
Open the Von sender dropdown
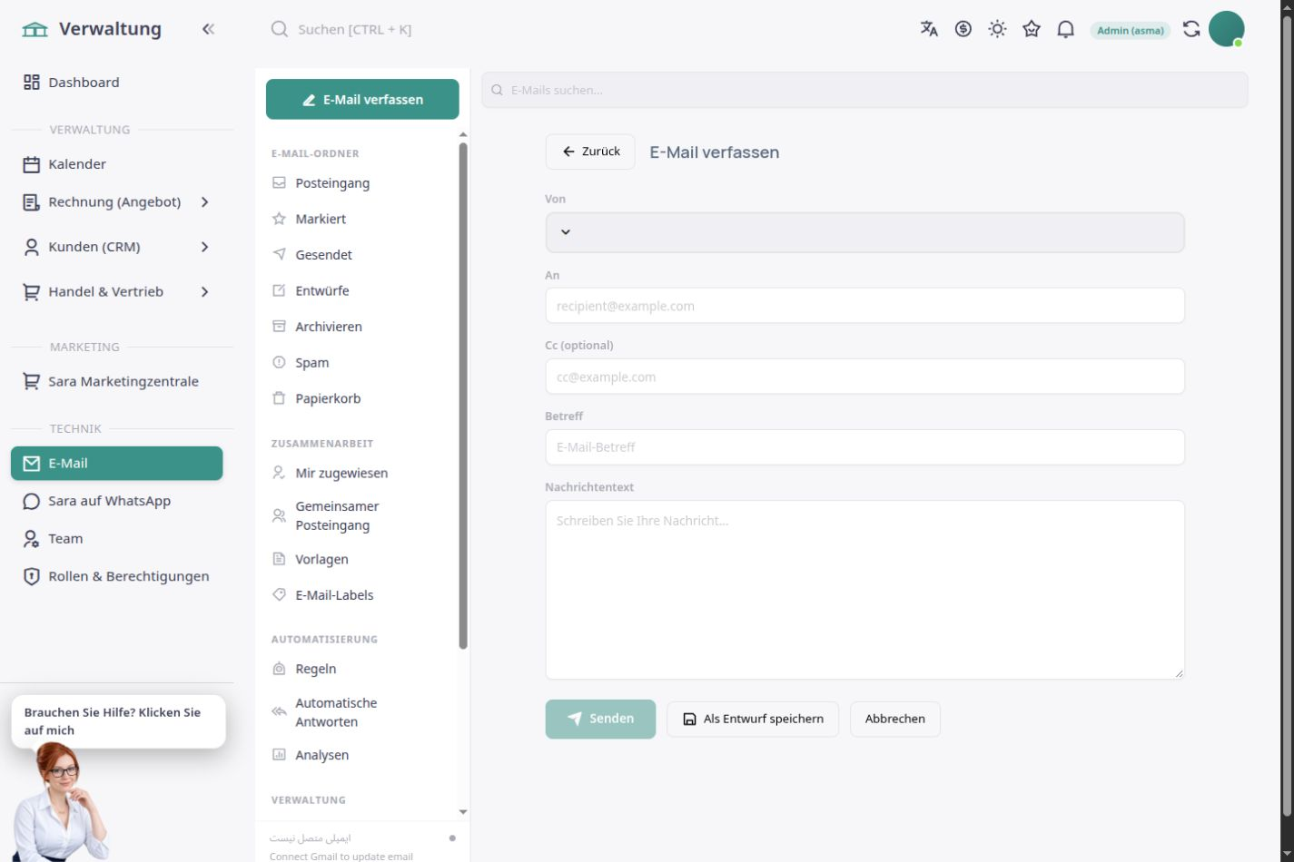coord(864,232)
